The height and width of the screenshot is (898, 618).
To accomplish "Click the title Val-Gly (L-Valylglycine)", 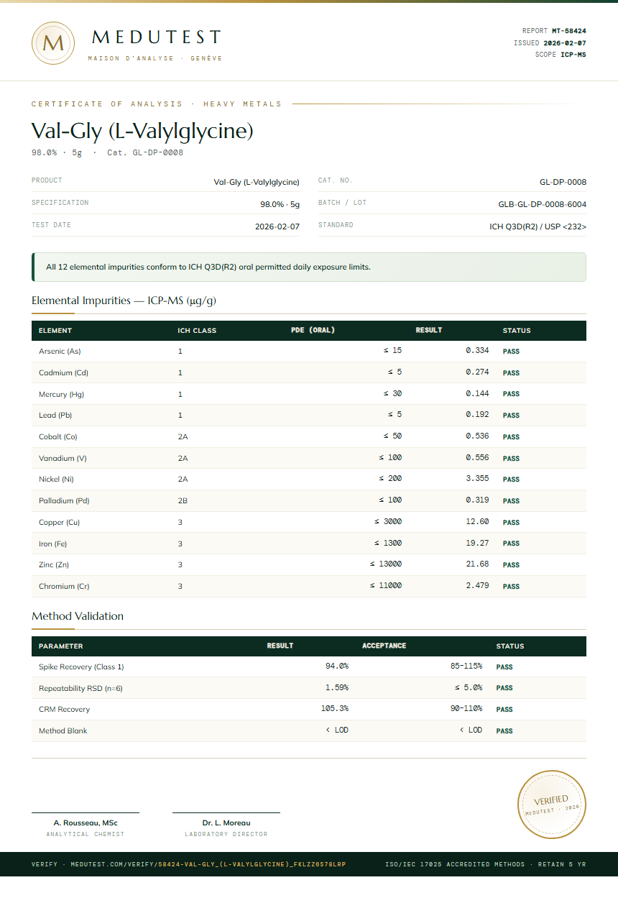I will pyautogui.click(x=142, y=131).
